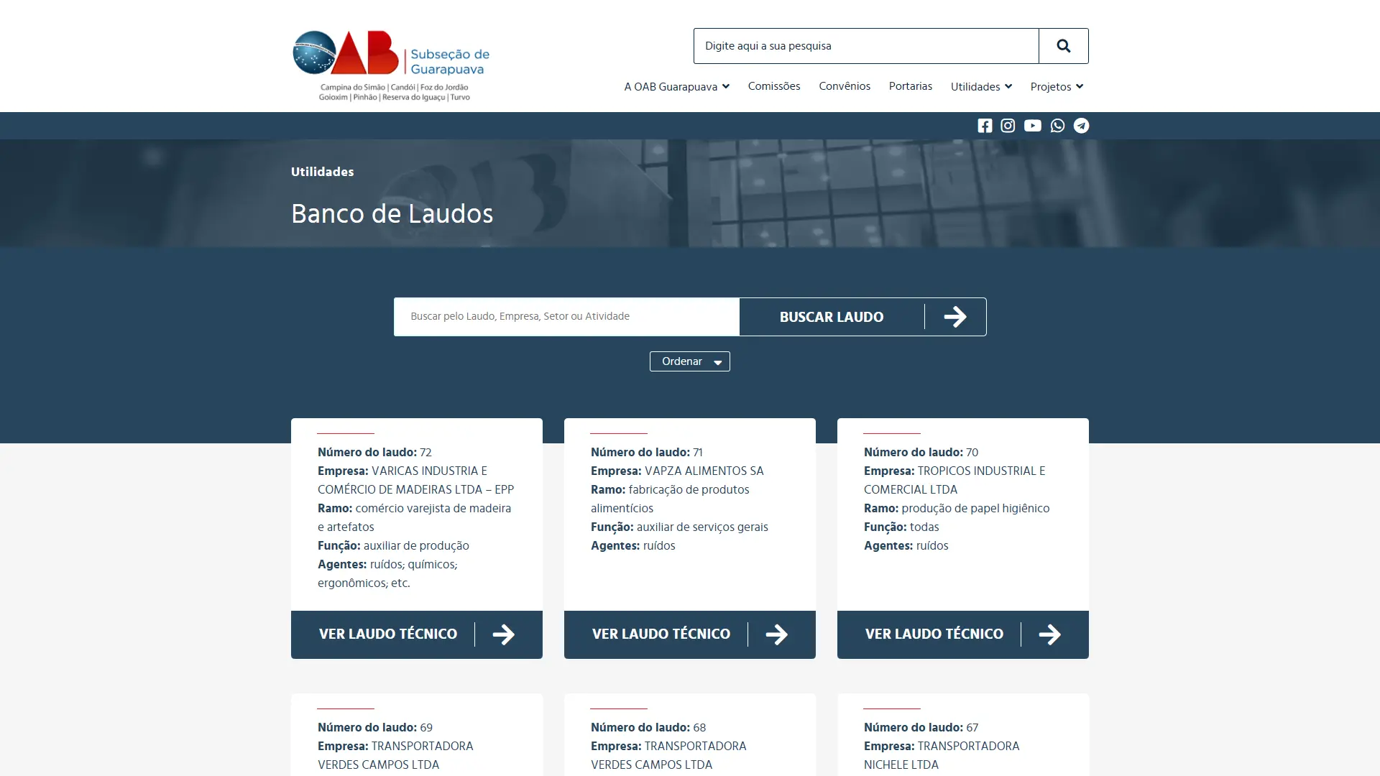Open the Facebook social icon

tap(985, 126)
